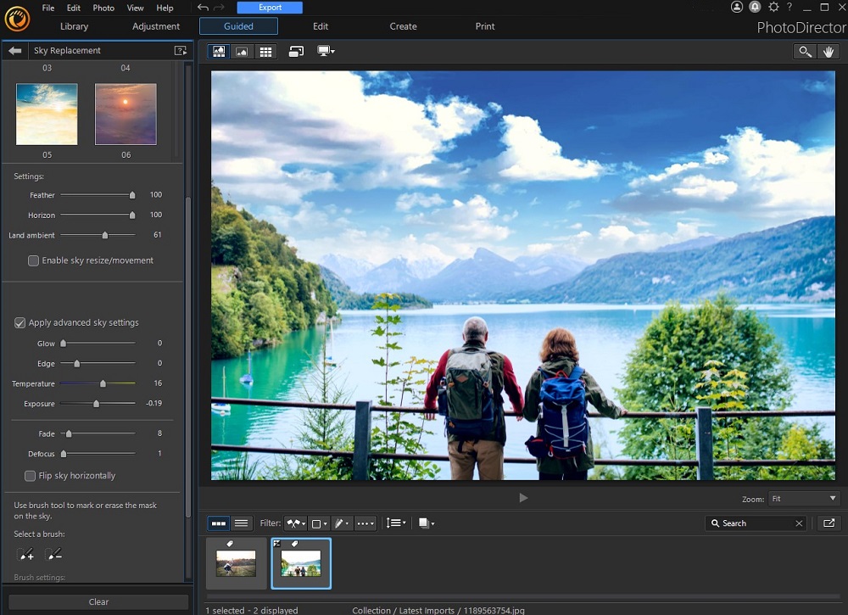Open the secondary monitor display options

click(x=325, y=51)
